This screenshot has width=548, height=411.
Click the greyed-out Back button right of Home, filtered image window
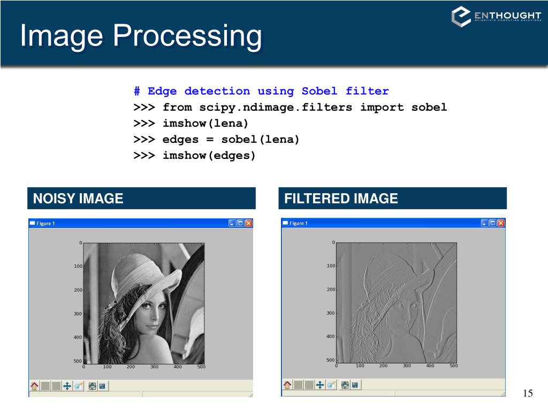click(298, 385)
